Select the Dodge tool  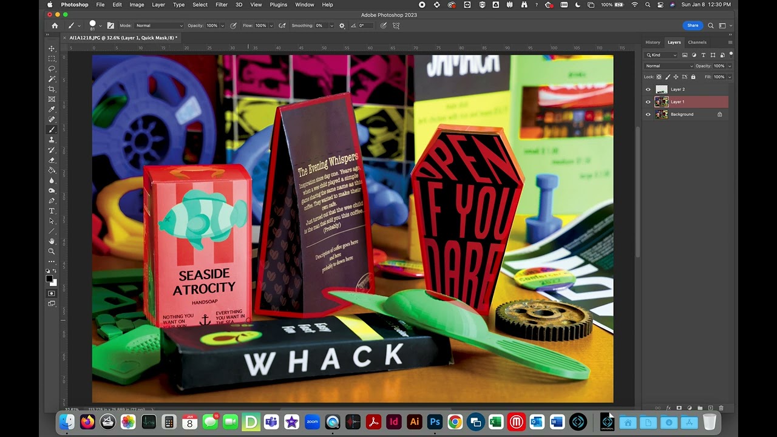click(x=52, y=191)
